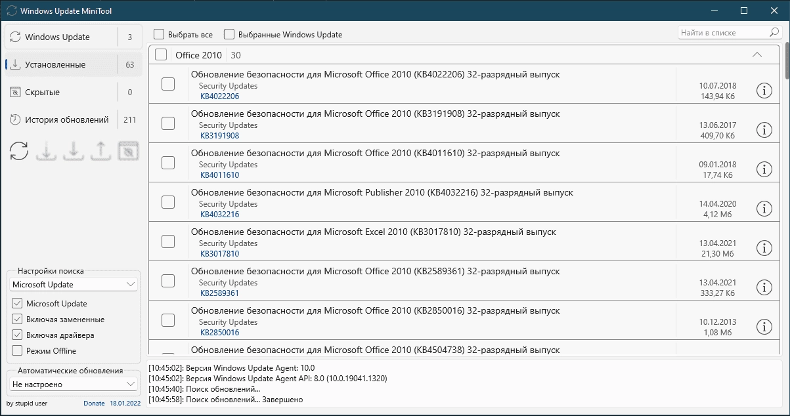The width and height of the screenshot is (790, 416).
Task: Open KB4022206 link
Action: coord(220,96)
